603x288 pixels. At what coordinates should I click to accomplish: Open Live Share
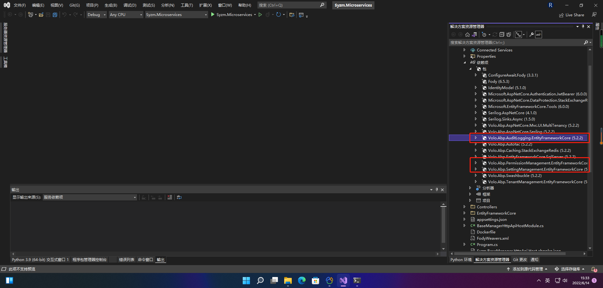tap(572, 15)
